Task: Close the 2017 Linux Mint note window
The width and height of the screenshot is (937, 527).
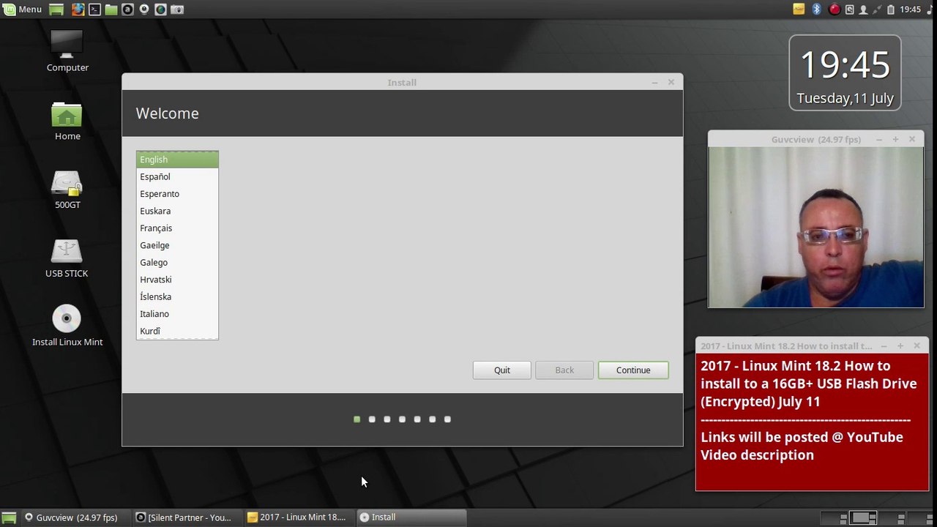Action: (917, 346)
